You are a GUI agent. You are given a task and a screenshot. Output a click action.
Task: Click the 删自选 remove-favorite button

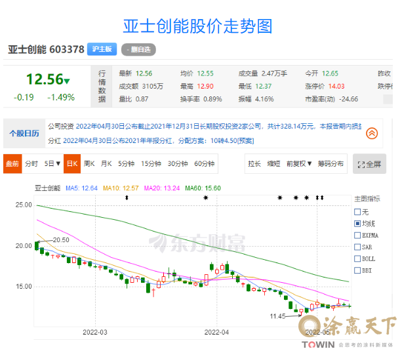click(x=138, y=49)
